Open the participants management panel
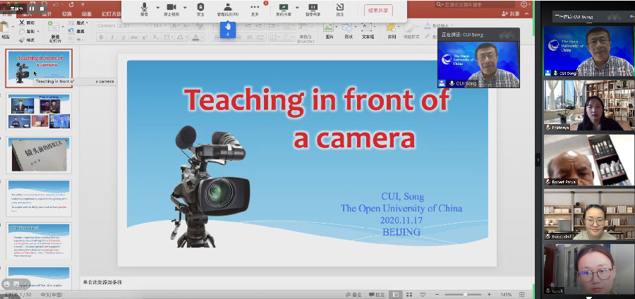The image size is (635, 299). coord(227,8)
